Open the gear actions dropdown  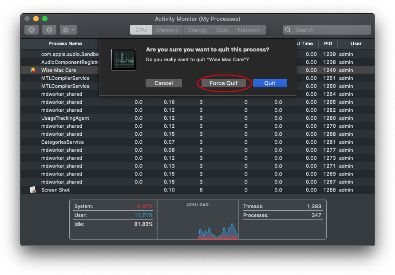click(x=68, y=30)
